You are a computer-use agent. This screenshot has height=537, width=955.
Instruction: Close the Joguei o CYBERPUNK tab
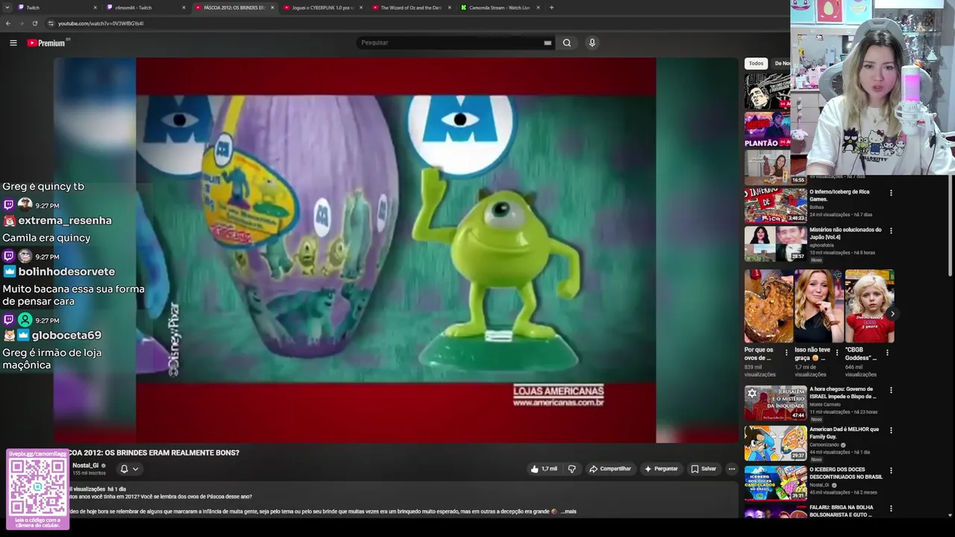(361, 7)
